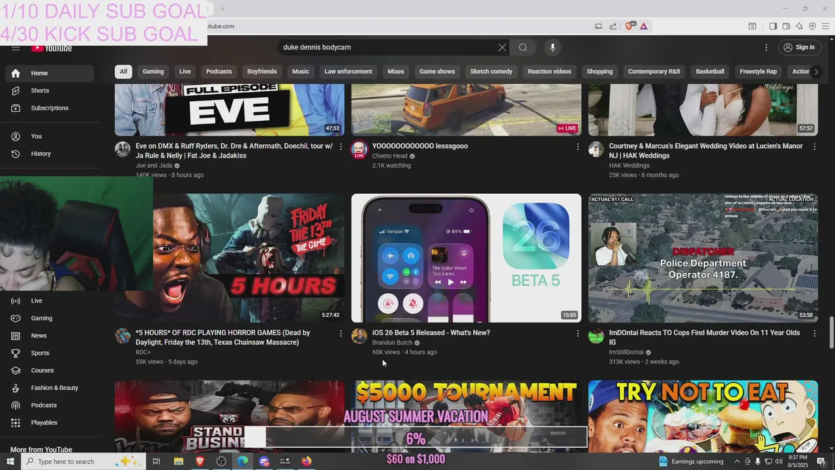Click the Cheeto Head channel name
835x470 pixels.
click(389, 156)
